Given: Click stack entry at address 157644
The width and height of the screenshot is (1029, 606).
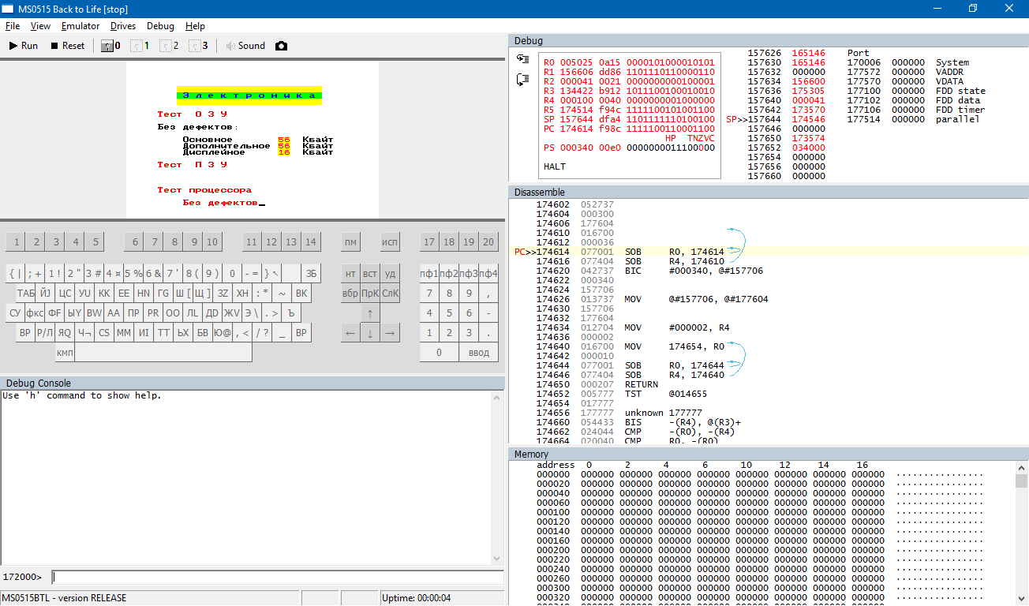Looking at the screenshot, I should click(x=776, y=119).
